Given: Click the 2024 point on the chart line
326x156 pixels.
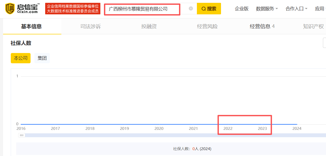Looking at the screenshot, I should point(297,124).
